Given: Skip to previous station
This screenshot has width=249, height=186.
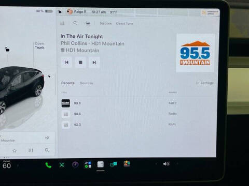Looking at the screenshot, I should (x=66, y=63).
